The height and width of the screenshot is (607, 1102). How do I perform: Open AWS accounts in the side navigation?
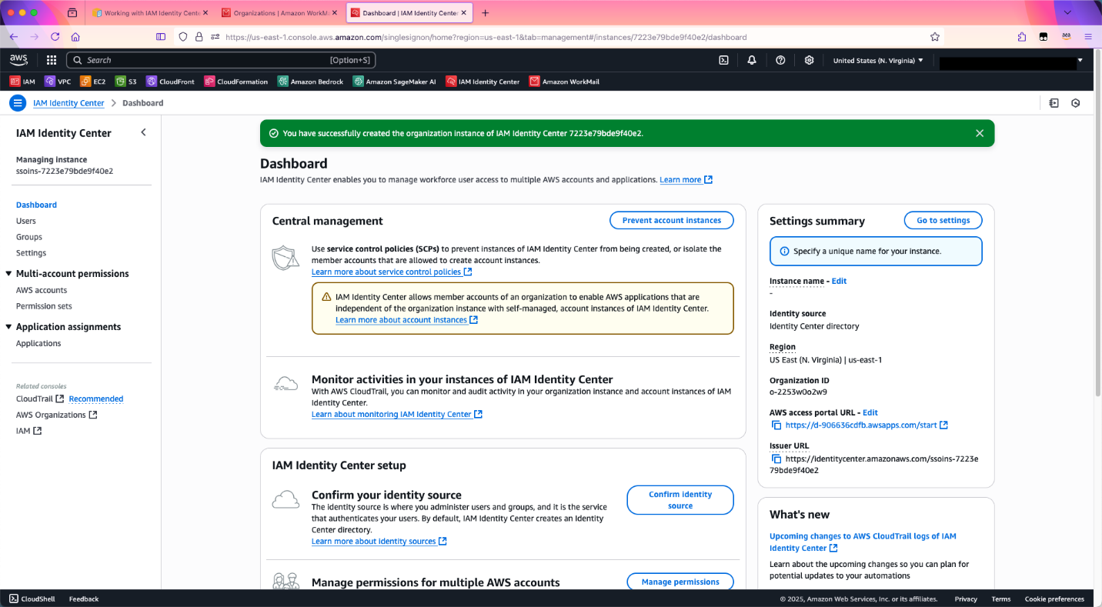(x=42, y=290)
